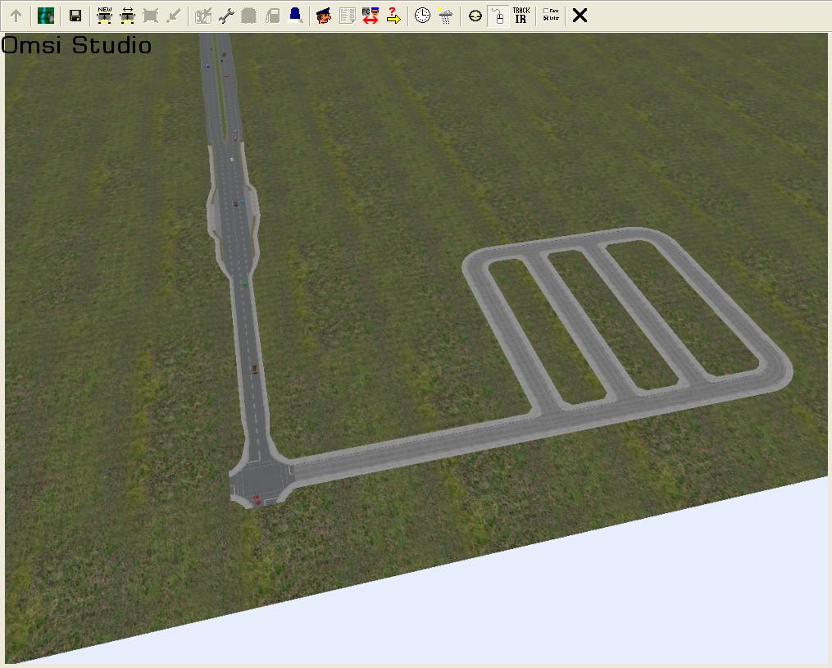This screenshot has width=832, height=668.
Task: Click the gray up arrow toolbar icon
Action: (x=16, y=16)
